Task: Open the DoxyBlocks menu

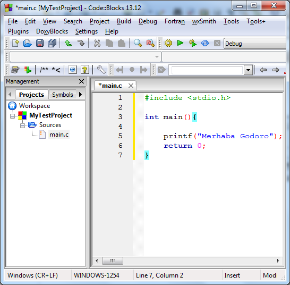Action: point(52,31)
